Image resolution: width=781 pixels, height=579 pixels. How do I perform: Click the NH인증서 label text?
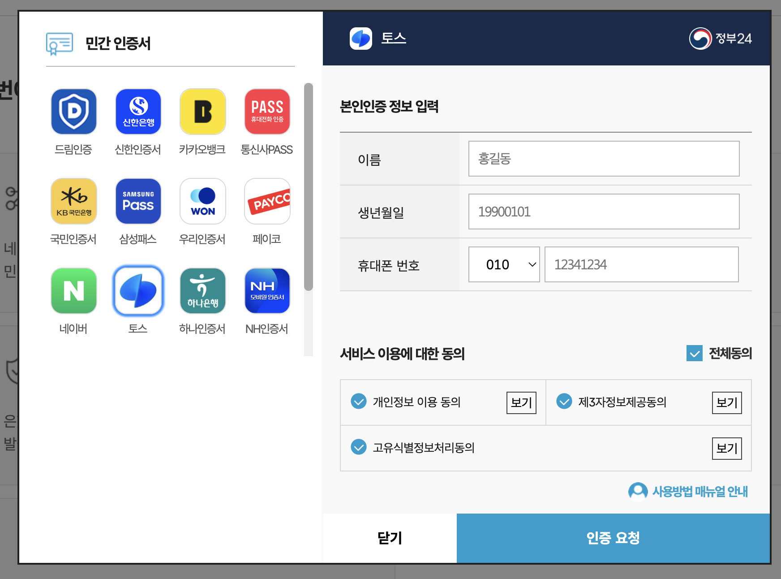pyautogui.click(x=267, y=328)
